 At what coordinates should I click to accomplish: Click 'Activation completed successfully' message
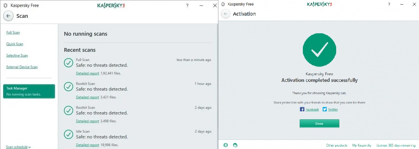click(x=320, y=80)
